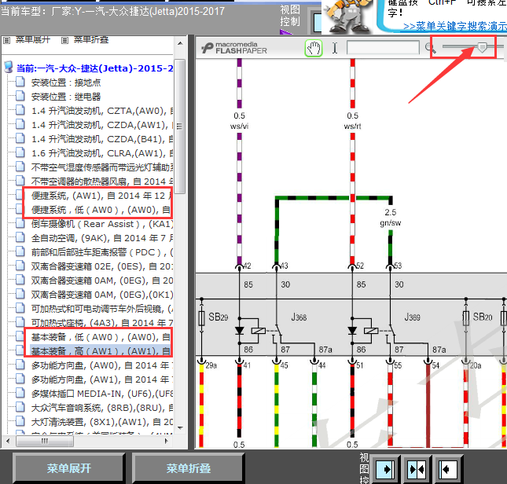507x484 pixels.
Task: Select the hand pan tool in FlashPaper
Action: coord(314,49)
